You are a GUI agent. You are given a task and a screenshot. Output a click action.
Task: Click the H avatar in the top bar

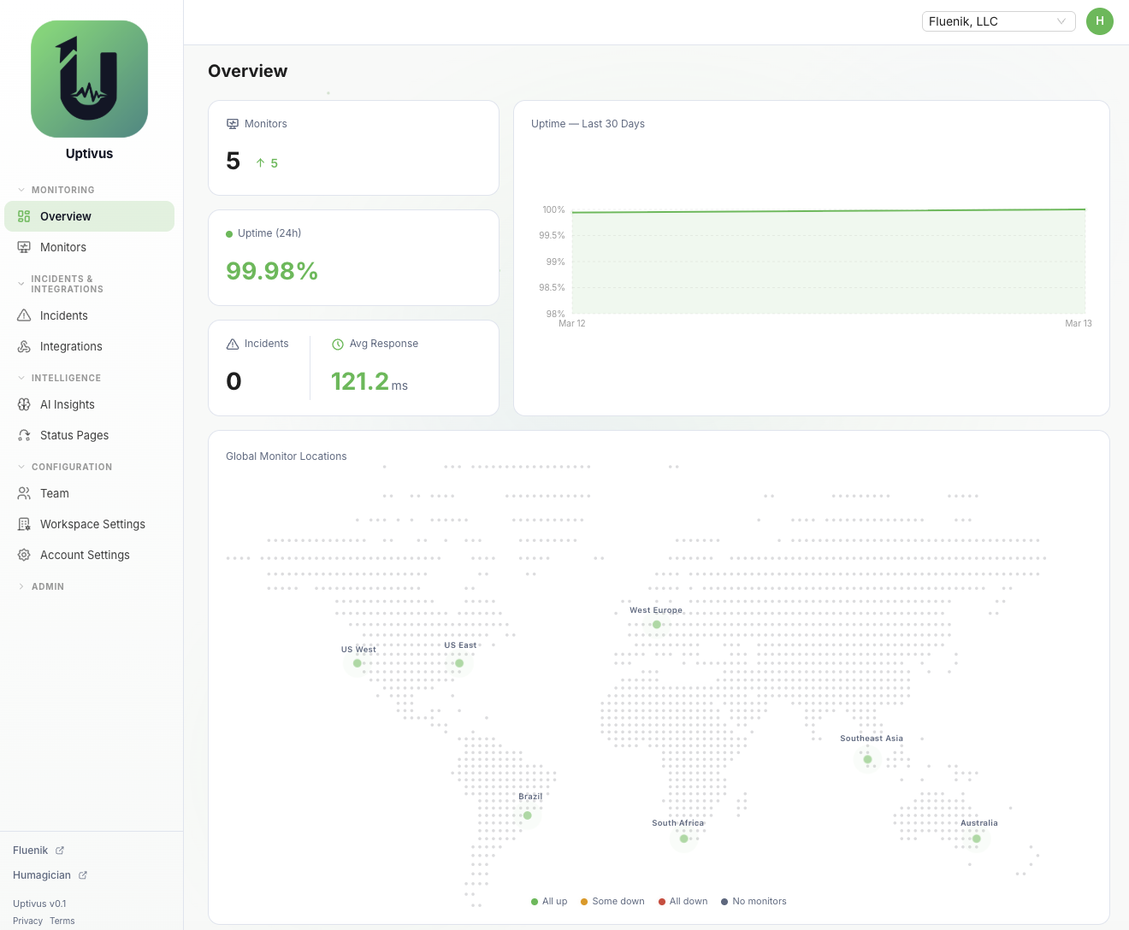[x=1100, y=21]
